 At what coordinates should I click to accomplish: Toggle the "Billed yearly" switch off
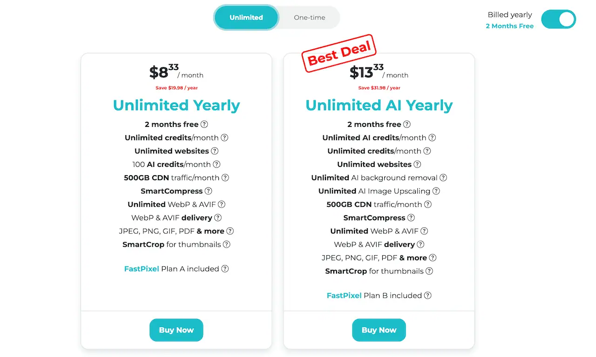coord(558,19)
